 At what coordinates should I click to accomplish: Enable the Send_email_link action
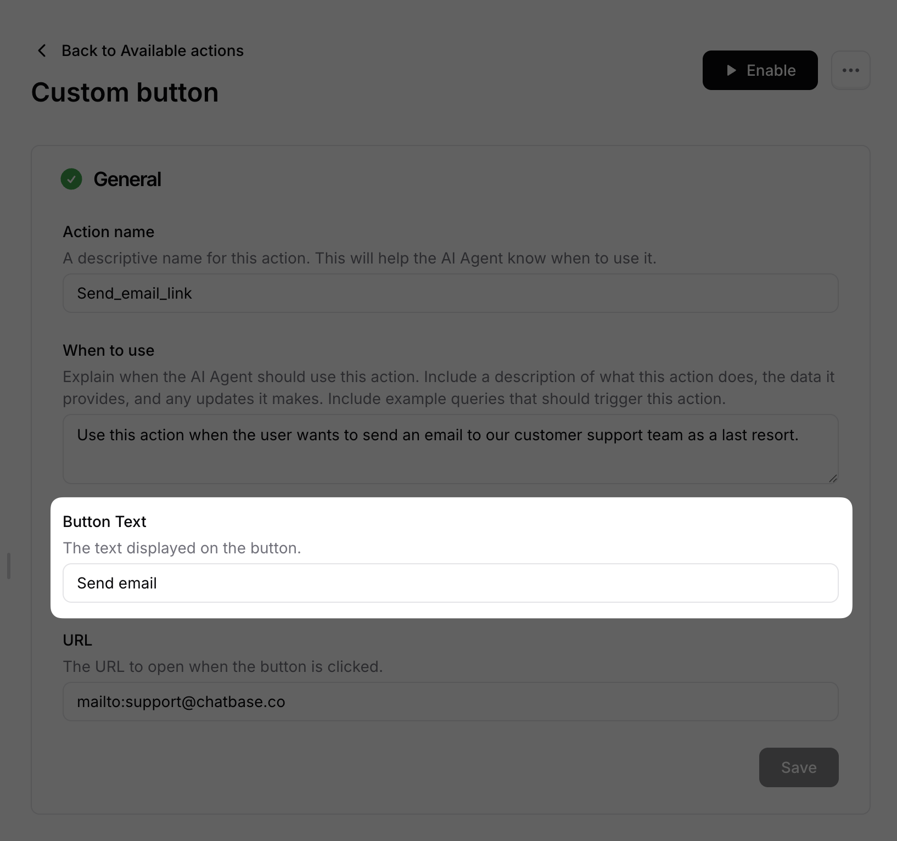pos(760,70)
